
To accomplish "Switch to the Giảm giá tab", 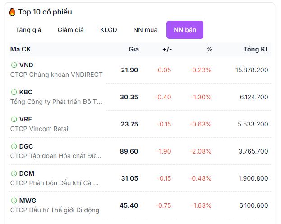I will [x=70, y=30].
